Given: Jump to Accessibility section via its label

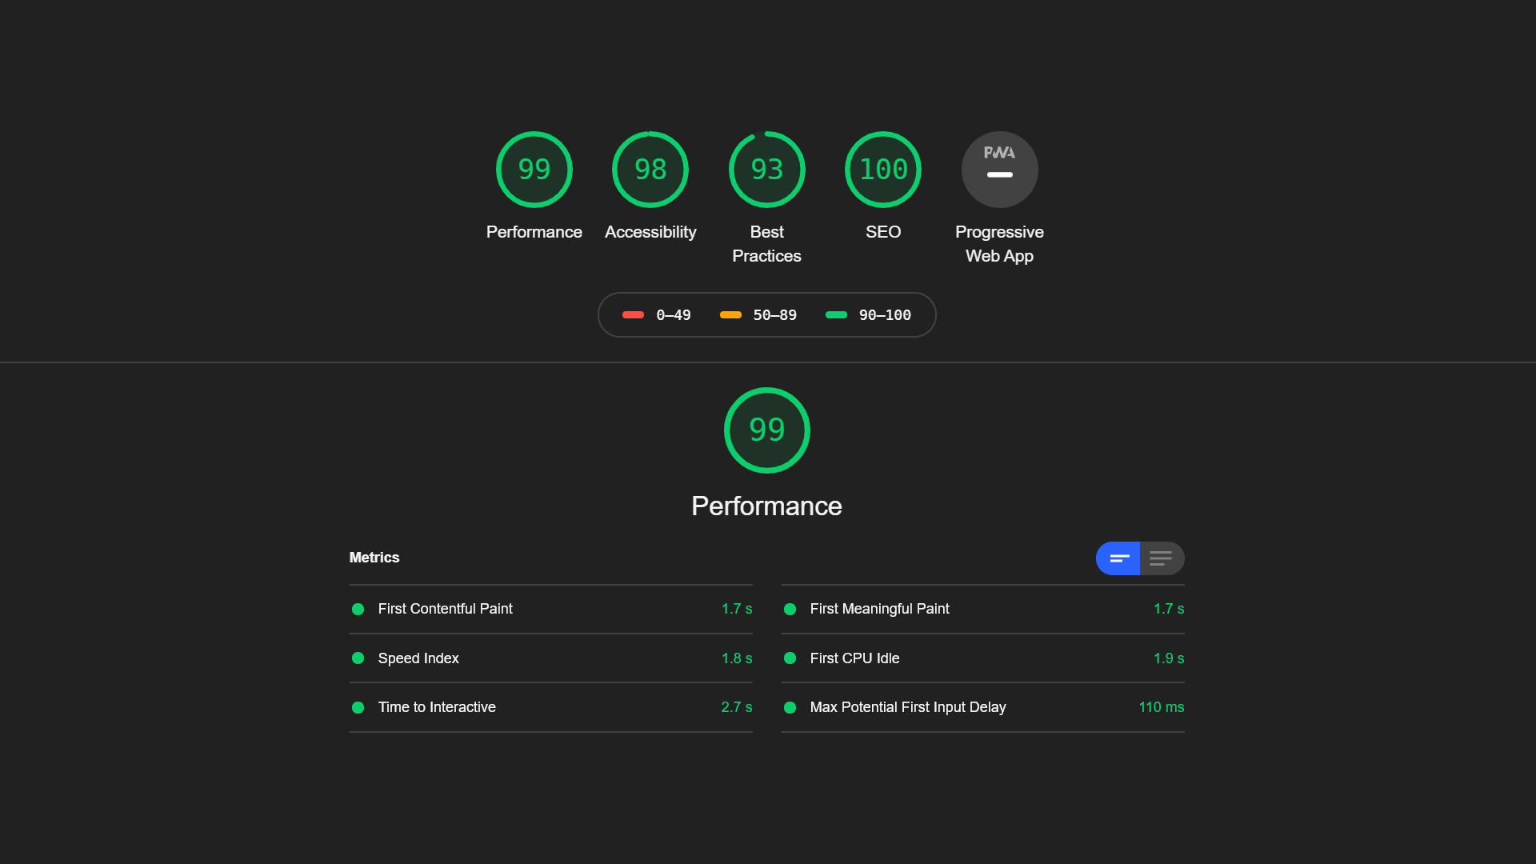Looking at the screenshot, I should point(650,232).
